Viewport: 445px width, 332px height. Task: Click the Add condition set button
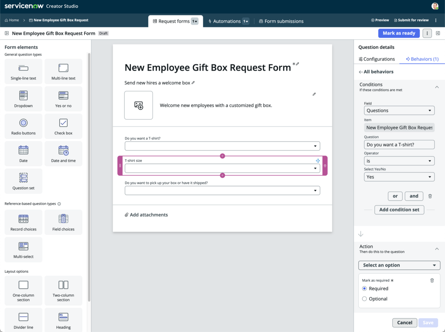pos(399,210)
